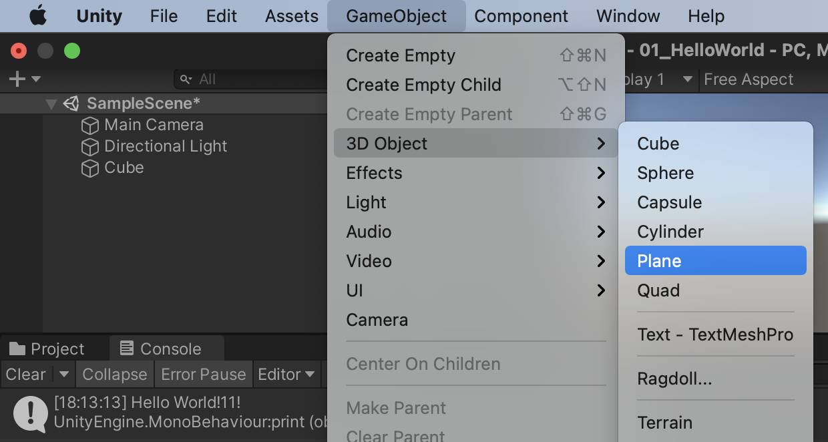This screenshot has width=828, height=442.
Task: Click the Directional Light object icon
Action: click(89, 146)
